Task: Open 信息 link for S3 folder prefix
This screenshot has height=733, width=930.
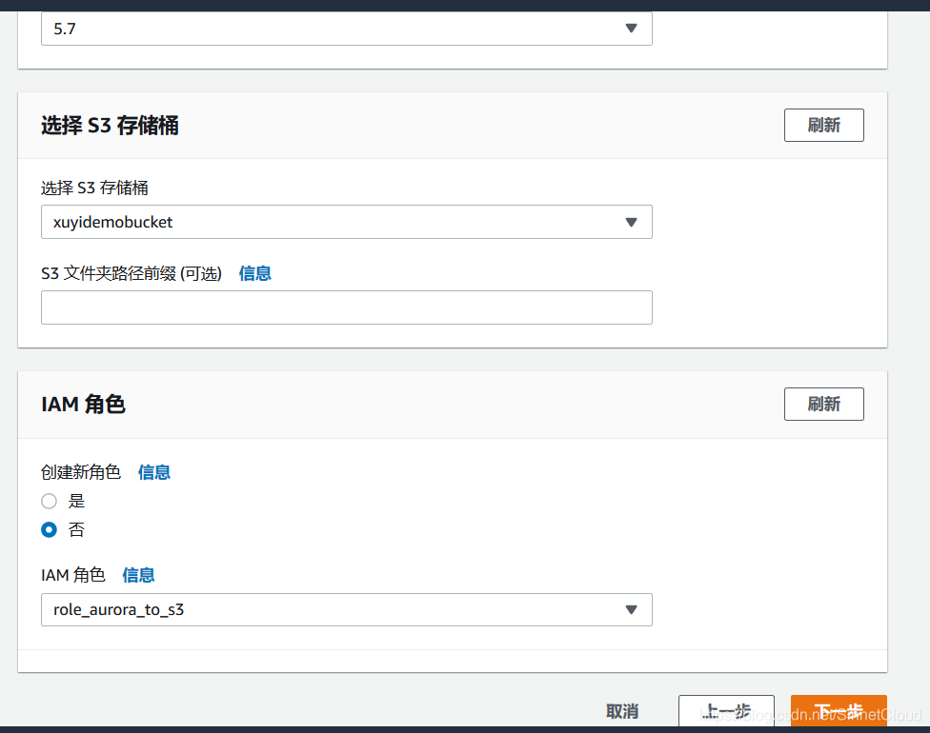Action: point(255,273)
